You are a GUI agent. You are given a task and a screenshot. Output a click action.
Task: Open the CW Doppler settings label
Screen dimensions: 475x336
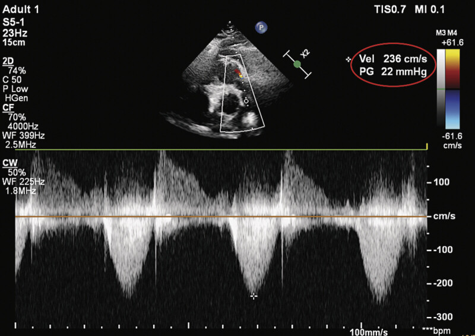coord(10,163)
